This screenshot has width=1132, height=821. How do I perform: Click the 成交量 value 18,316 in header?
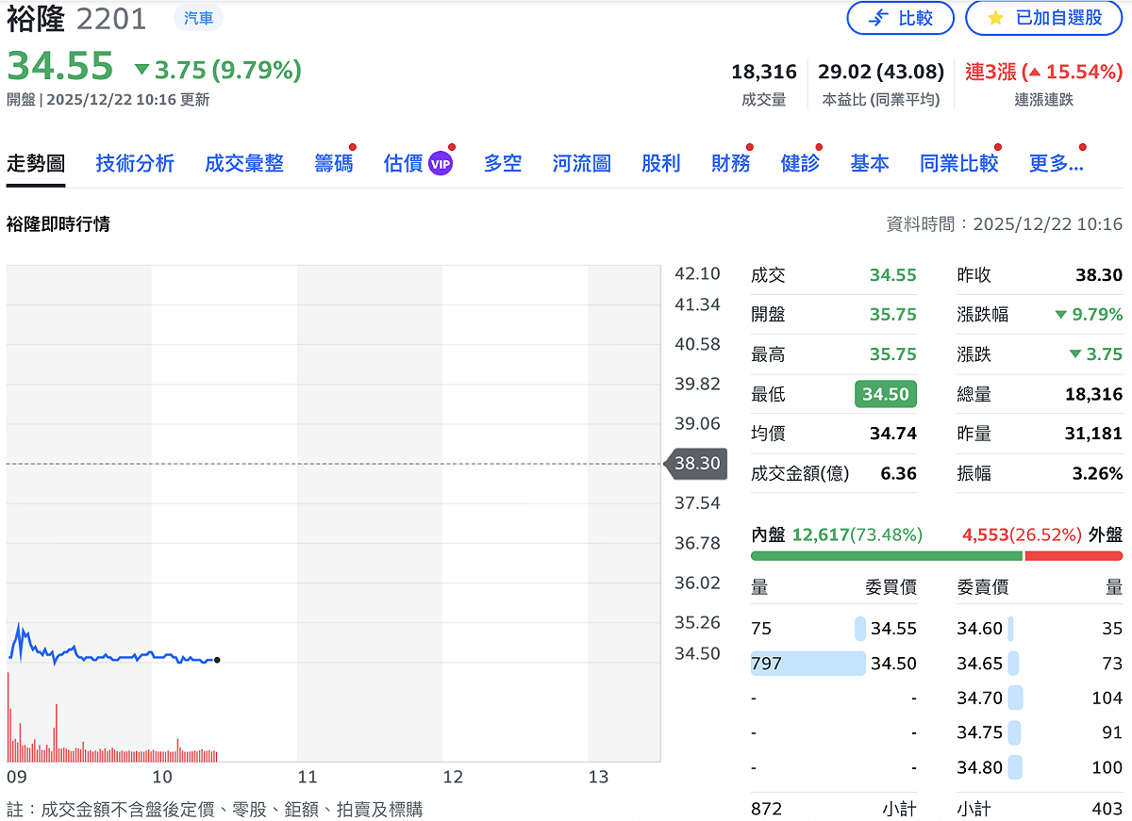[764, 72]
